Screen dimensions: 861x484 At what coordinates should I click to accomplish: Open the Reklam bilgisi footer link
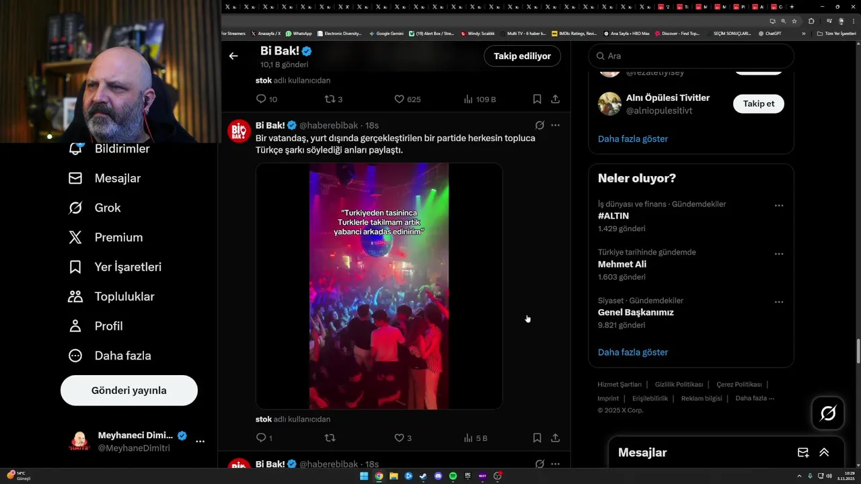(702, 399)
